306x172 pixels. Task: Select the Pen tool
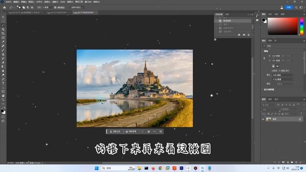[3, 79]
